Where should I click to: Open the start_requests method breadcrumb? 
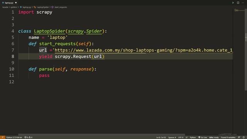coord(61,7)
